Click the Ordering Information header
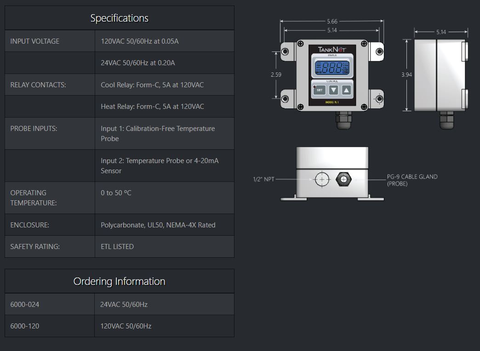480x351 pixels. pos(119,281)
